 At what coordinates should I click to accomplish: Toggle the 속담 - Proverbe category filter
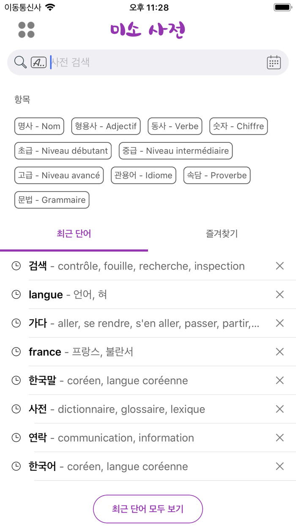[x=217, y=175]
